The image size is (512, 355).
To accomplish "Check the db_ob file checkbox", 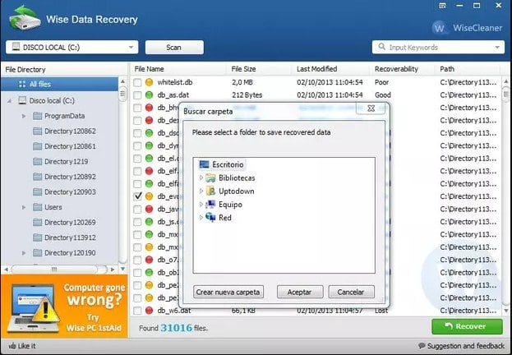I will pos(137,272).
